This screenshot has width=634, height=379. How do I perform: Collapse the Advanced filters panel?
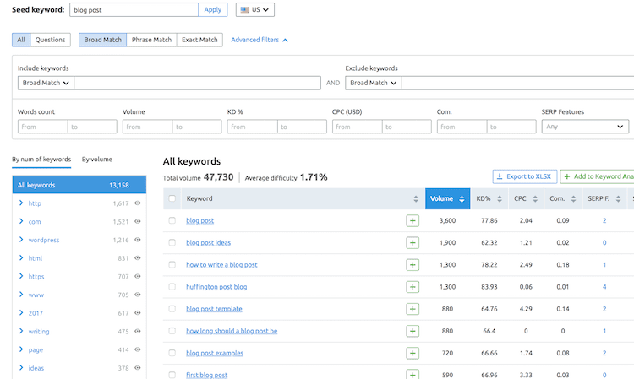(x=260, y=40)
